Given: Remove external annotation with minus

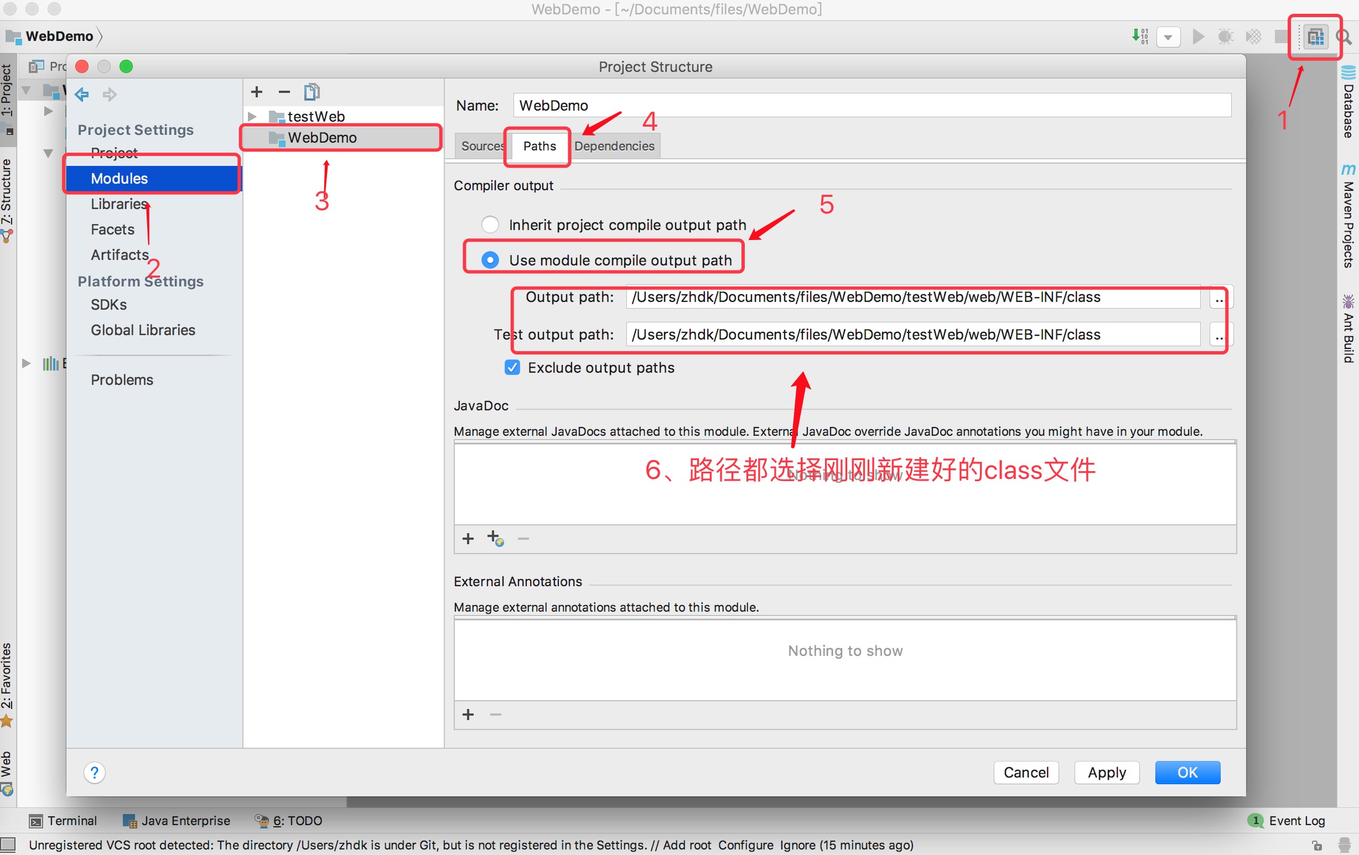Looking at the screenshot, I should (x=496, y=715).
